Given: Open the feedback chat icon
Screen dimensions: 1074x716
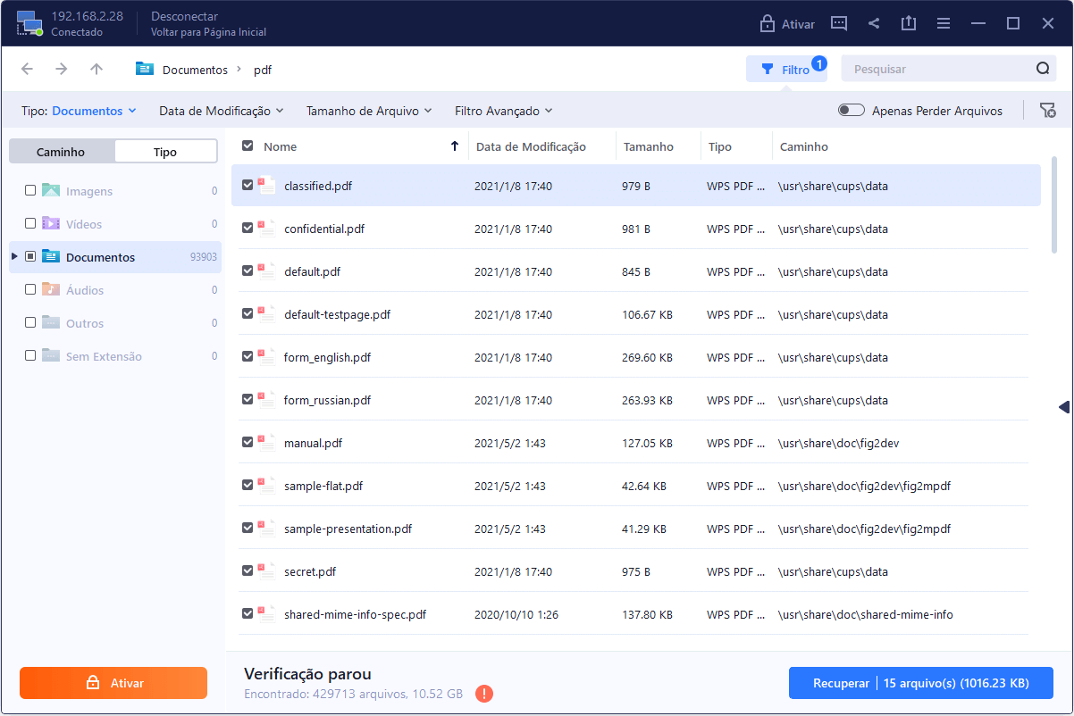Looking at the screenshot, I should click(839, 24).
